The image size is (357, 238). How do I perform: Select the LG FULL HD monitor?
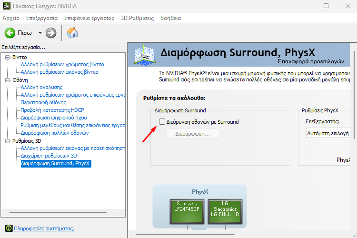click(225, 211)
